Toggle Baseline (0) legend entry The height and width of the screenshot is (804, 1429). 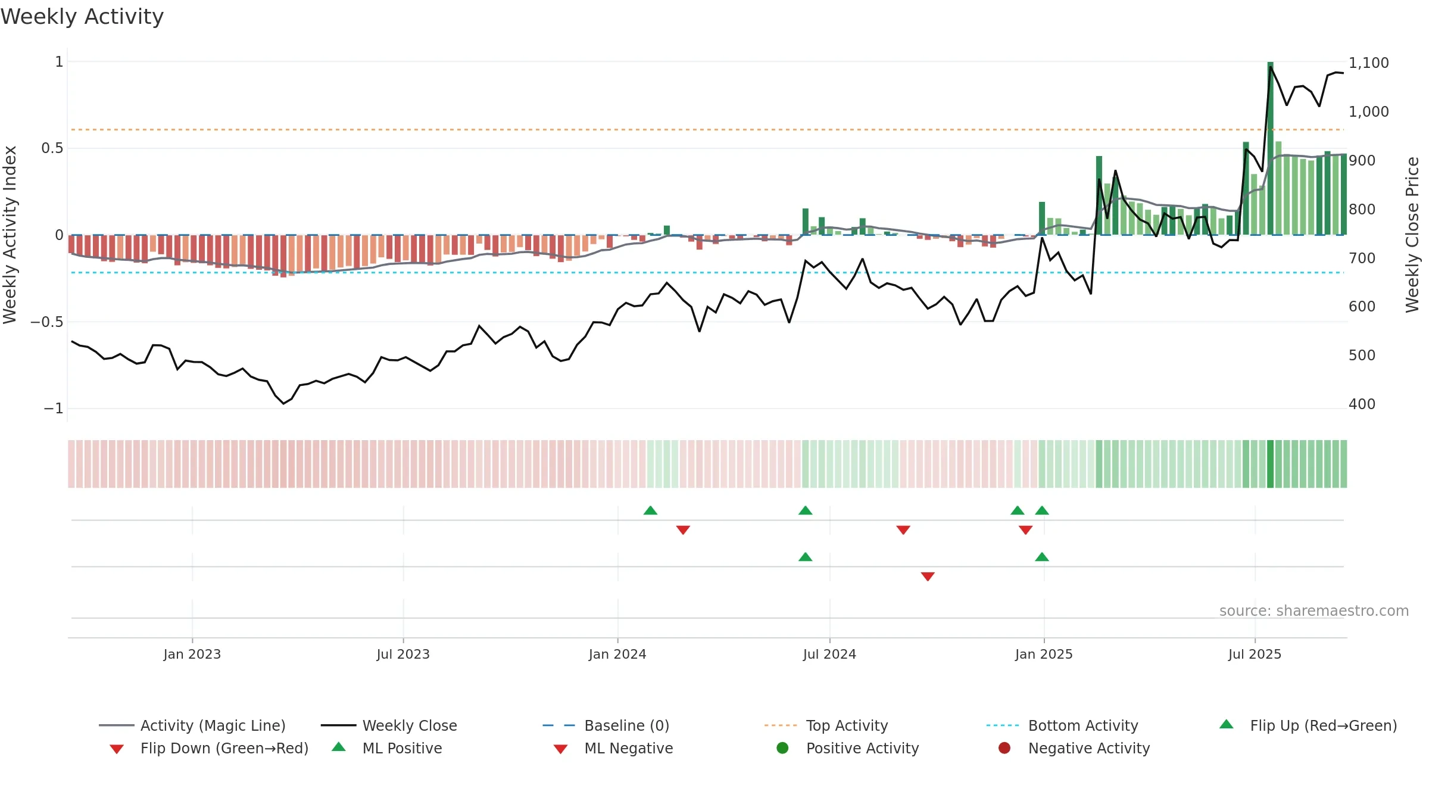[606, 725]
